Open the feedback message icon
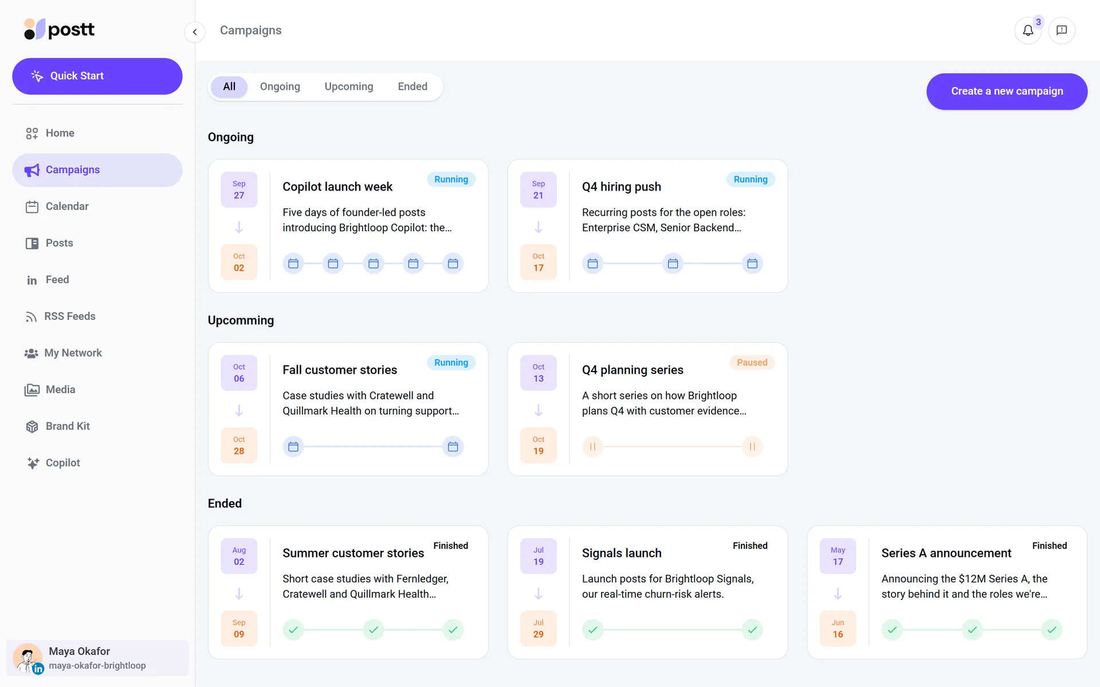The height and width of the screenshot is (687, 1100). 1062,30
